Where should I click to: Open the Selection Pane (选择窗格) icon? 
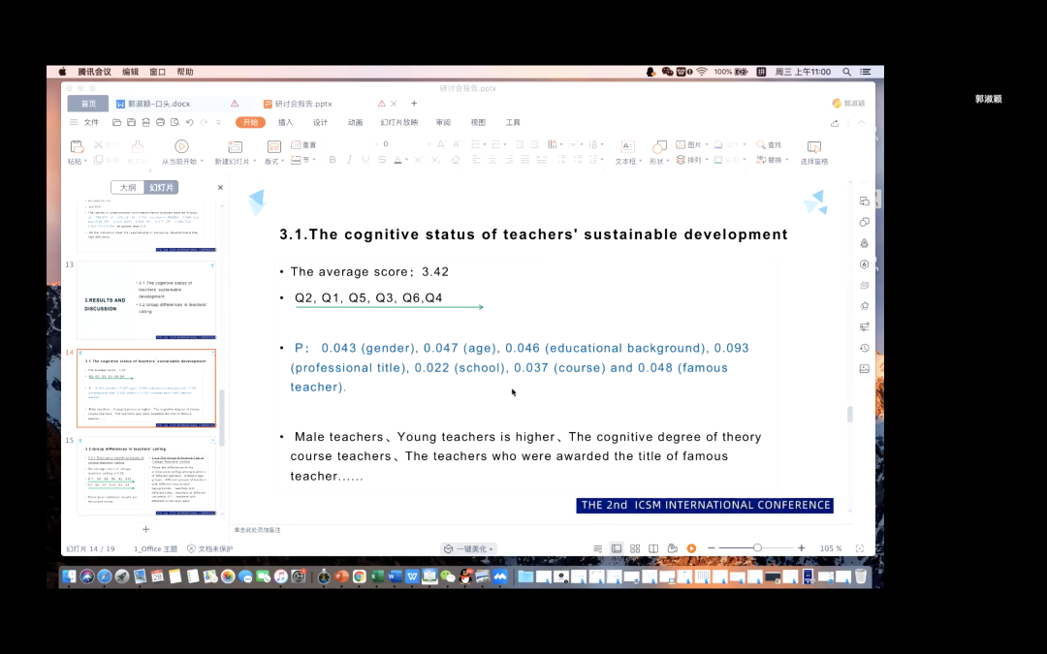[x=814, y=147]
